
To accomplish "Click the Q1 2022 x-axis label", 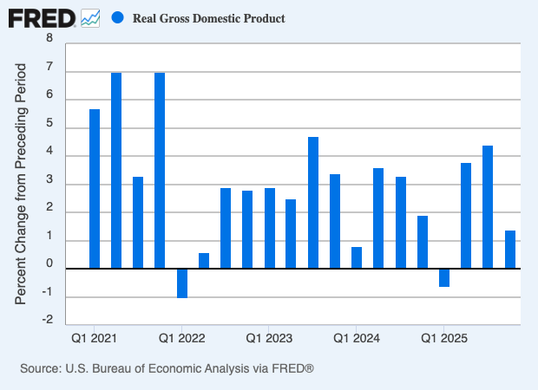I will point(182,336).
